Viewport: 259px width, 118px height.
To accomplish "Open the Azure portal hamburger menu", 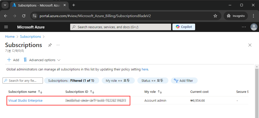I will point(6,27).
